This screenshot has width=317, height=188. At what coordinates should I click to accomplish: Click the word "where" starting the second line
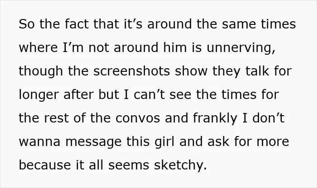tap(38, 47)
